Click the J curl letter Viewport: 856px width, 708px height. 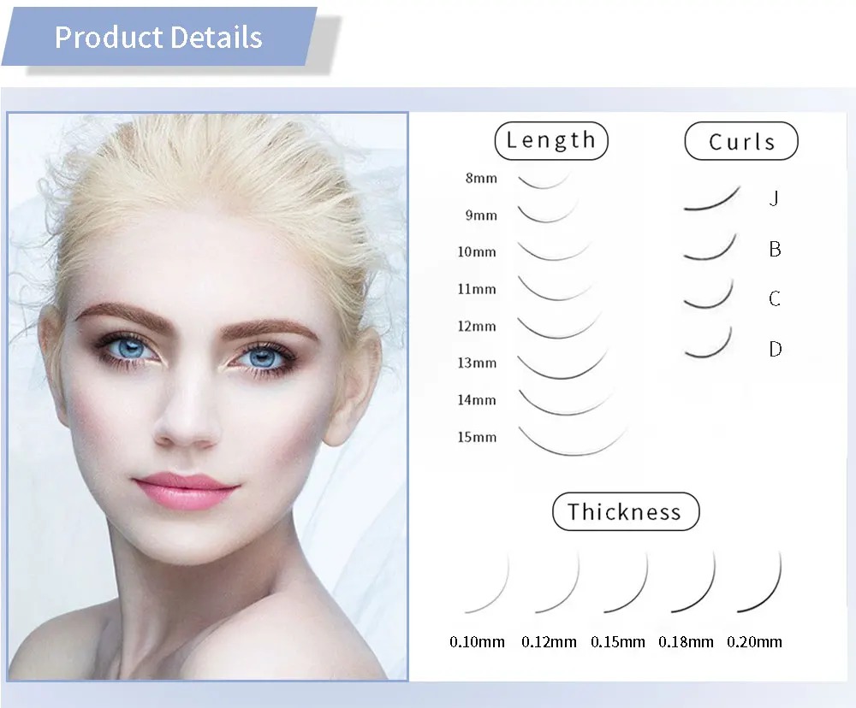[774, 198]
